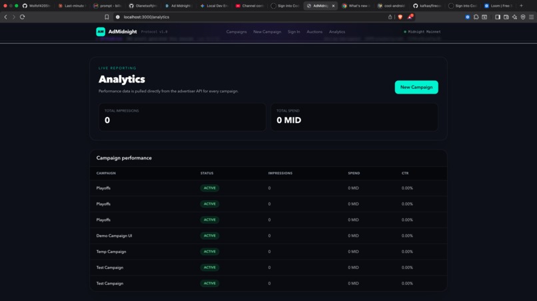Go back with the browser back arrow
The image size is (537, 301).
[5, 17]
